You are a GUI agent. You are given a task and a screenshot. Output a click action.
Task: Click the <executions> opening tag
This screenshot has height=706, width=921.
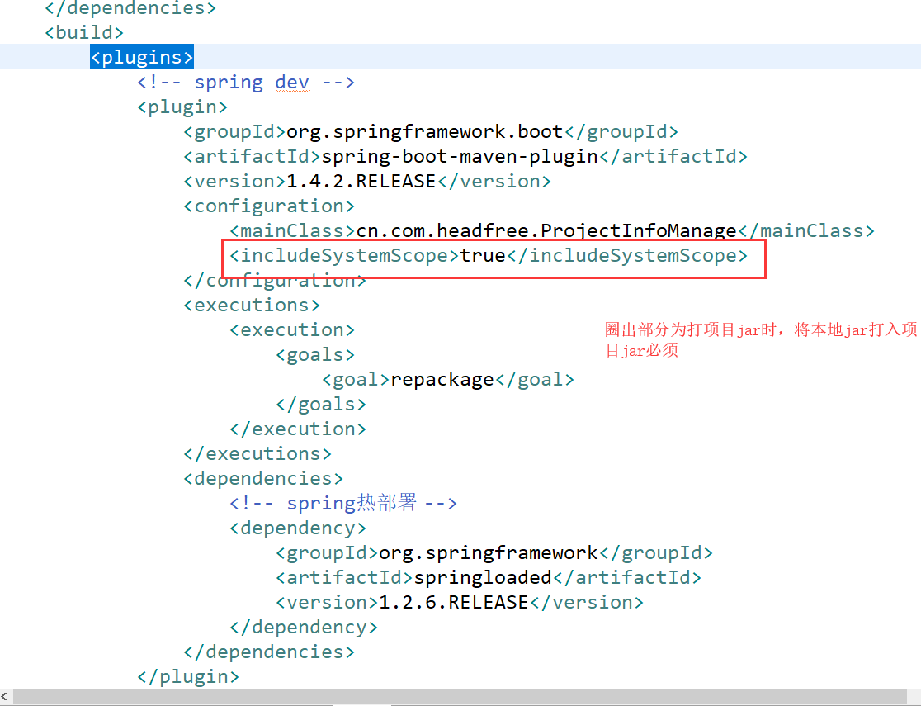coord(252,305)
